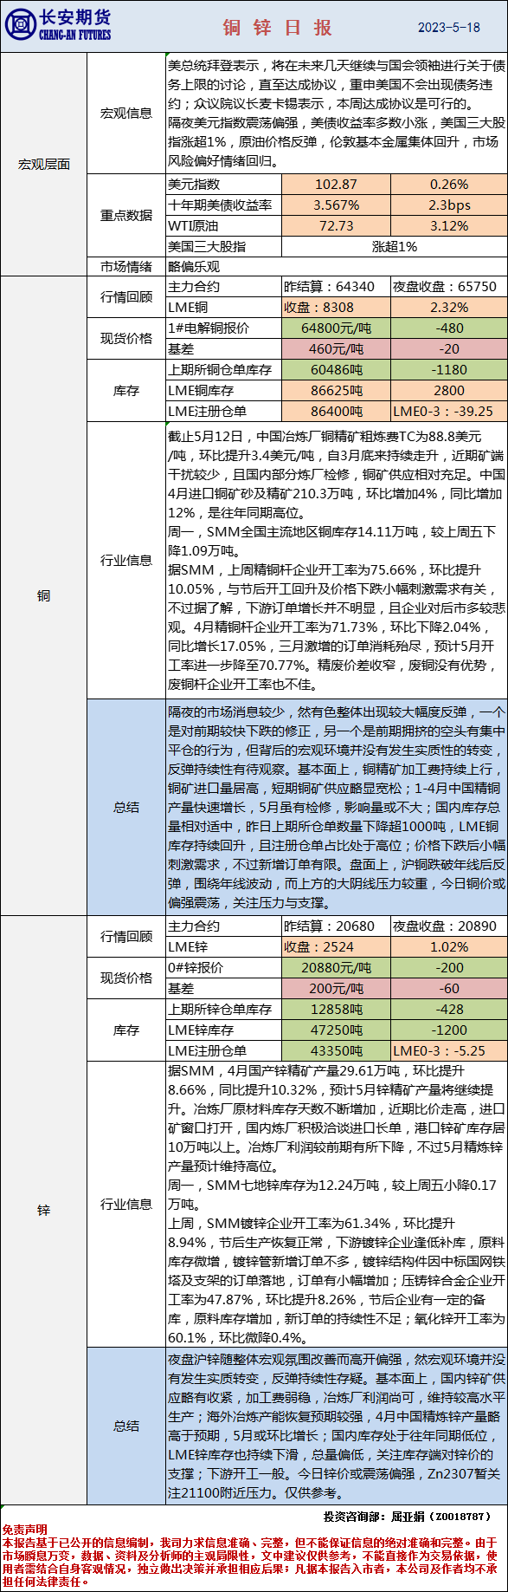Screen dimensions: 508x1592
Task: Select the red 免责声明 heading
Action: tap(25, 1530)
